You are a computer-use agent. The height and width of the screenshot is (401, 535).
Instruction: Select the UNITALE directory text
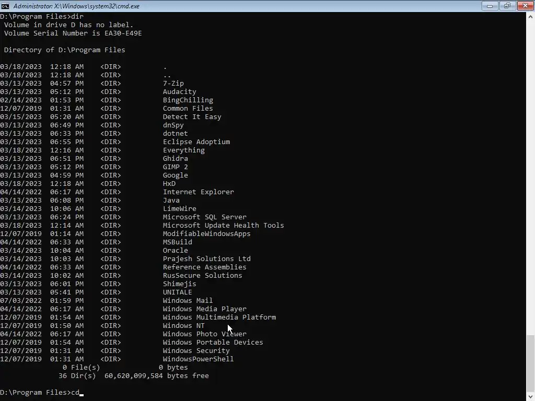(178, 292)
